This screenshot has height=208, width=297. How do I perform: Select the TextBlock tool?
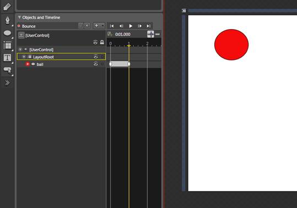pos(7,58)
